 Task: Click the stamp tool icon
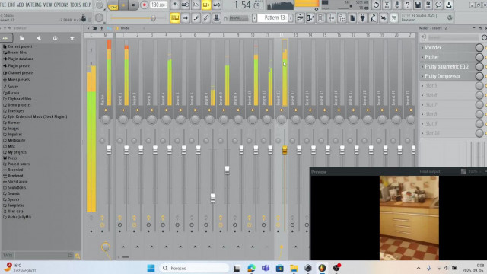216,18
